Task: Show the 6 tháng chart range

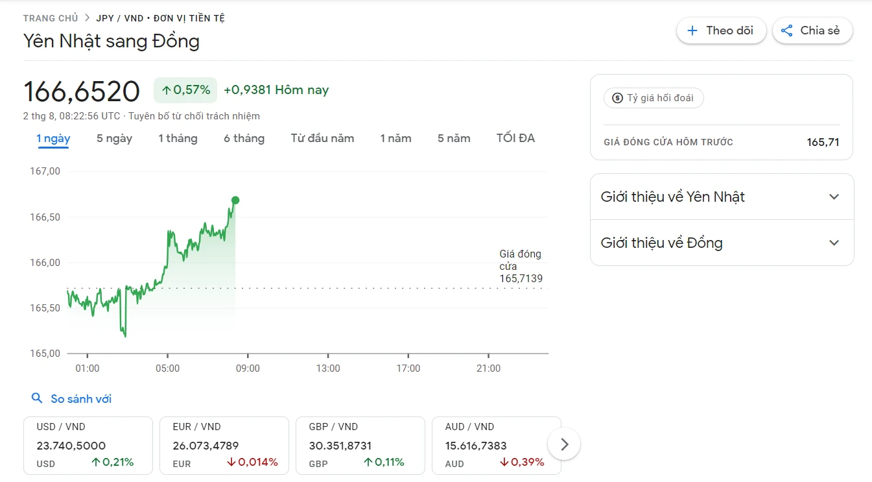Action: [244, 138]
